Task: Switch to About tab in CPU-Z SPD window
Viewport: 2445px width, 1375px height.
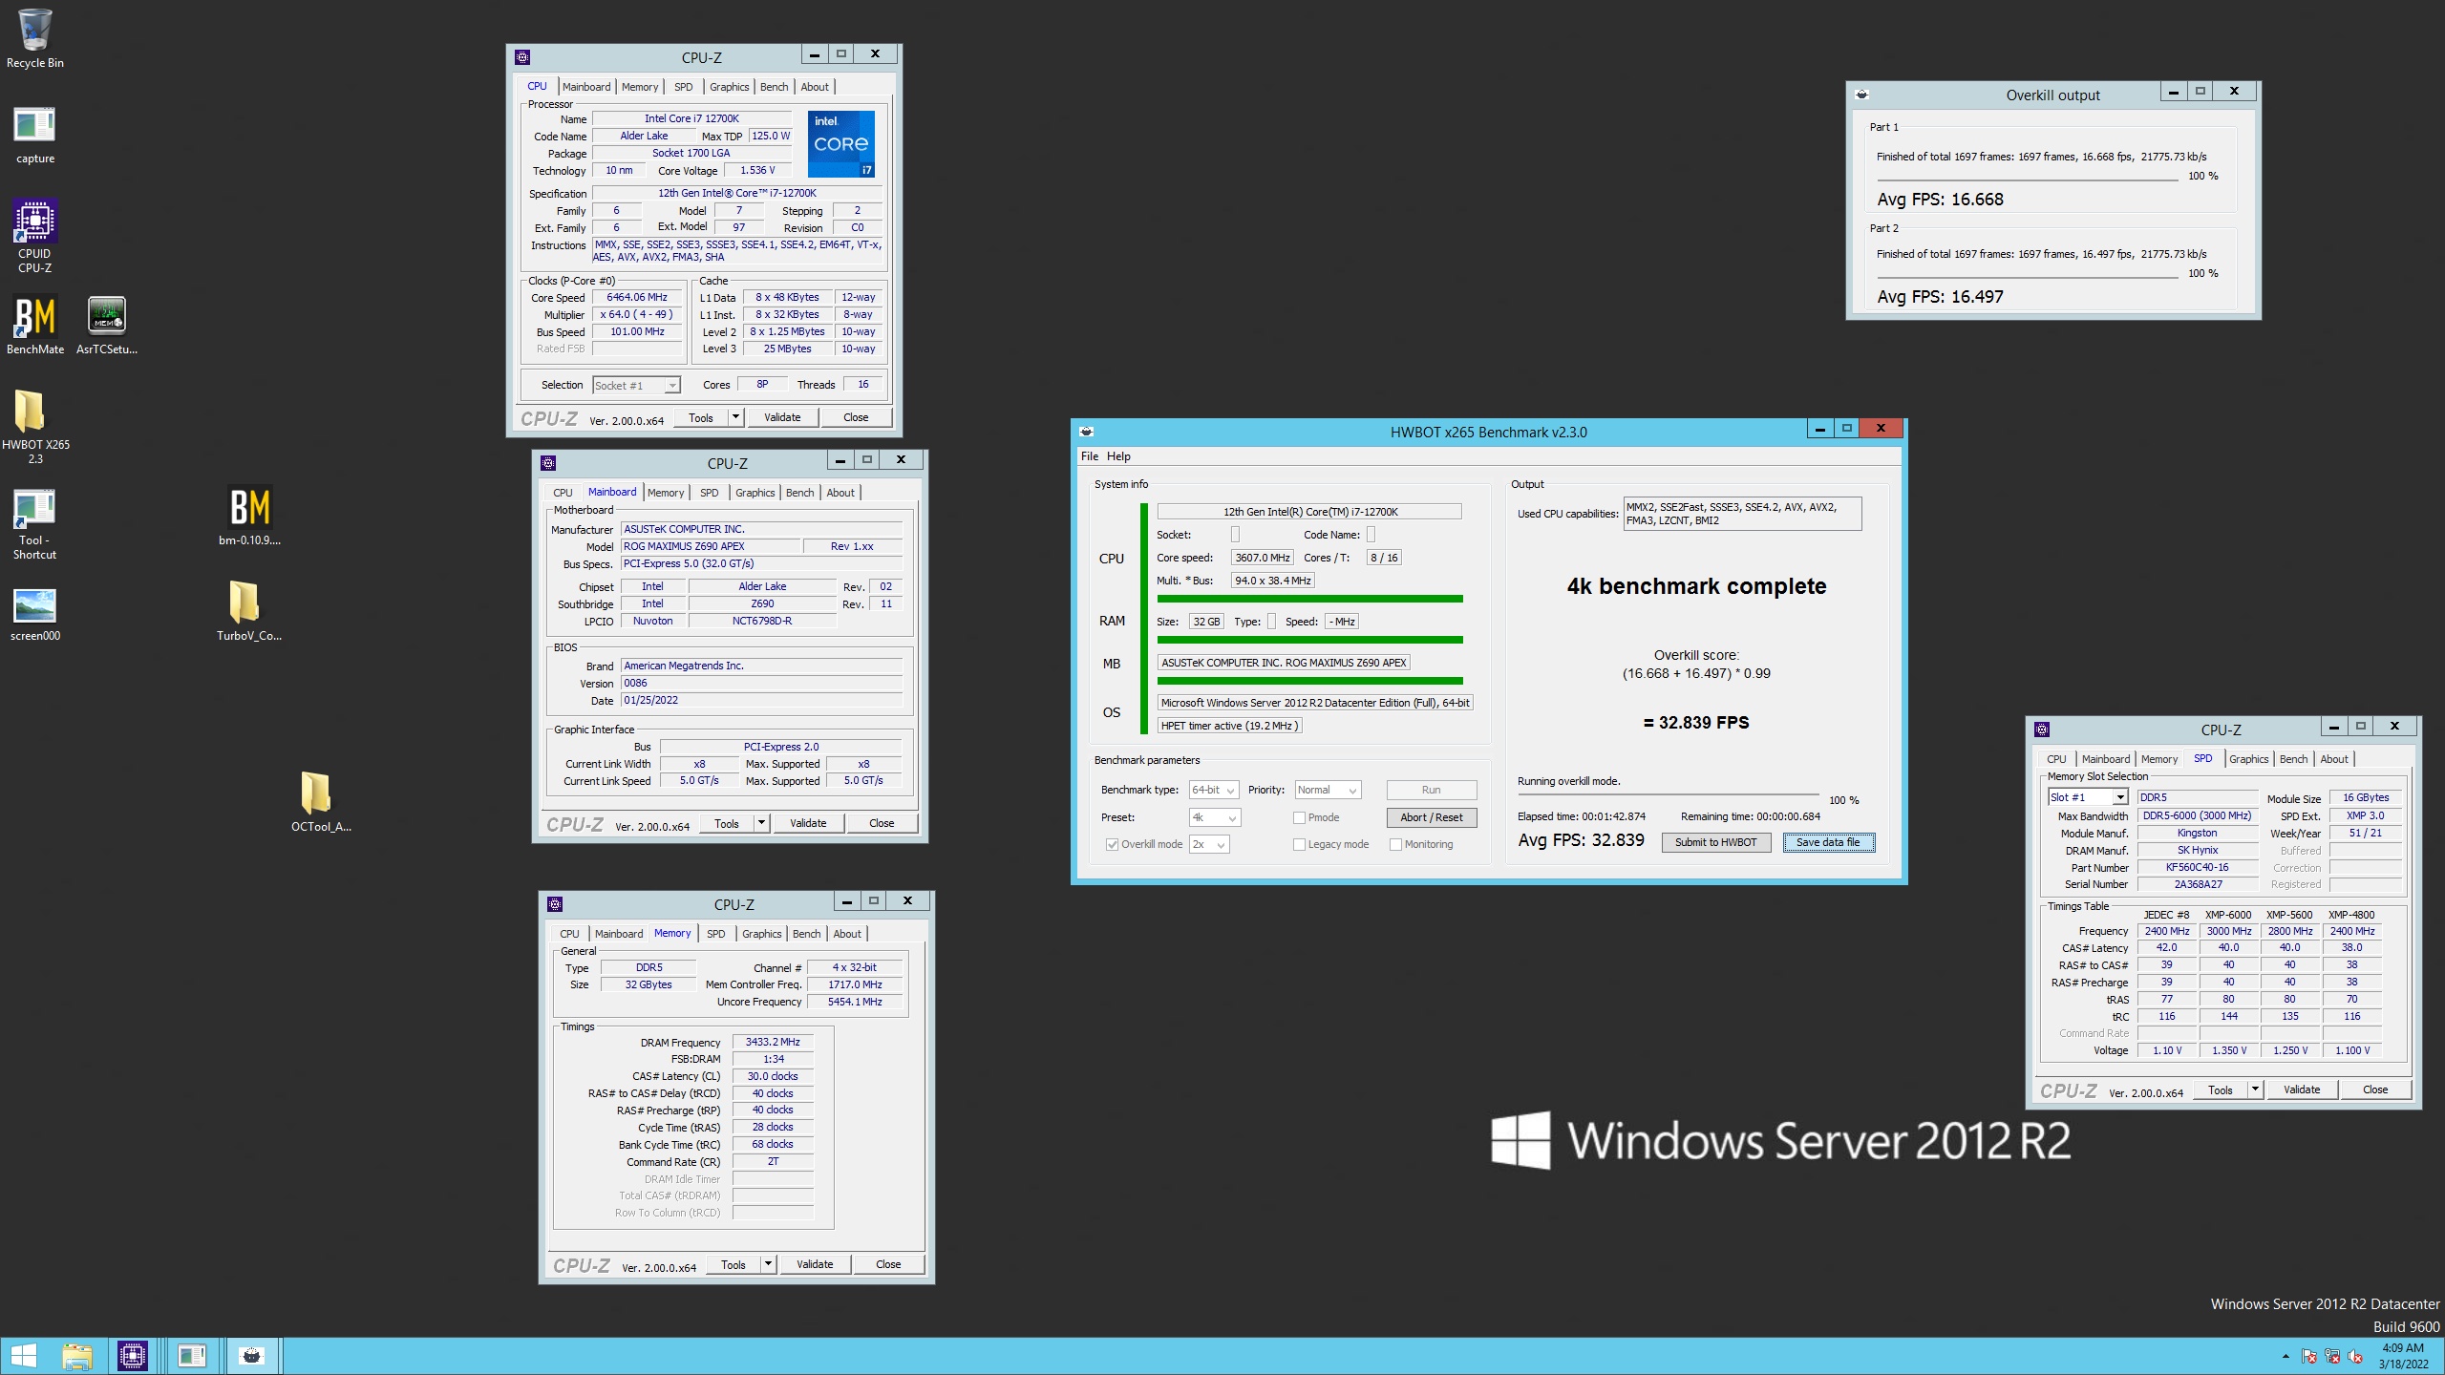Action: pyautogui.click(x=2333, y=759)
